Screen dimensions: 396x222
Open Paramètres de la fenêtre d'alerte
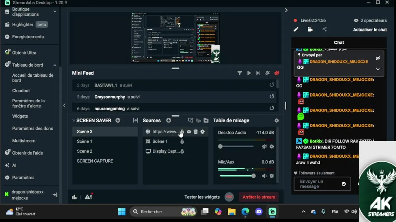point(28,103)
